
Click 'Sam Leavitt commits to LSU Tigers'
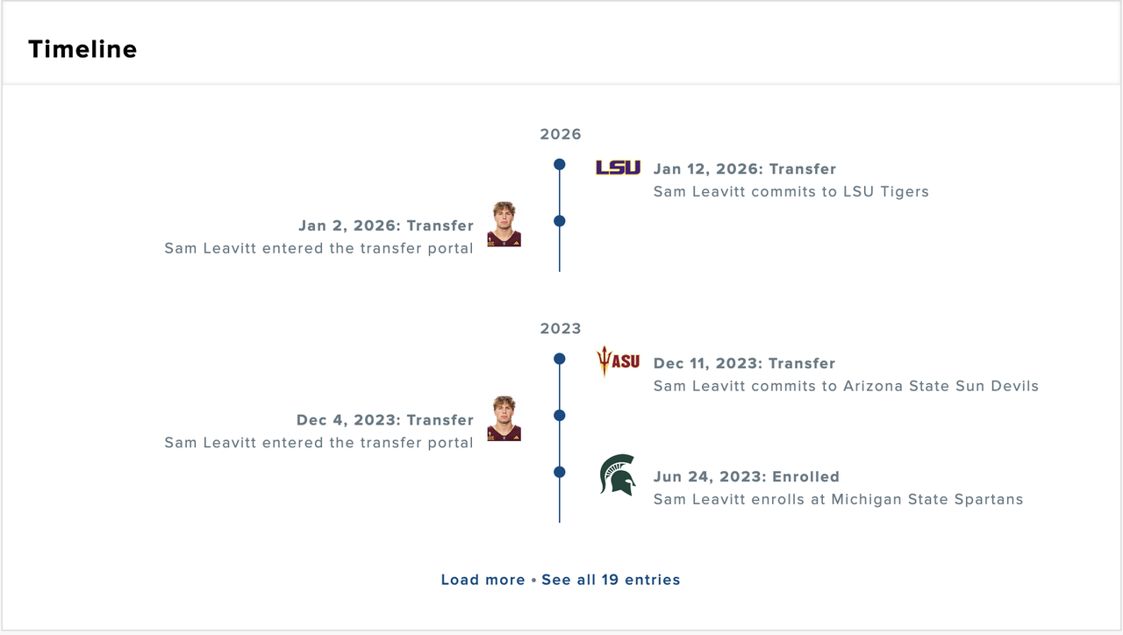pos(790,191)
